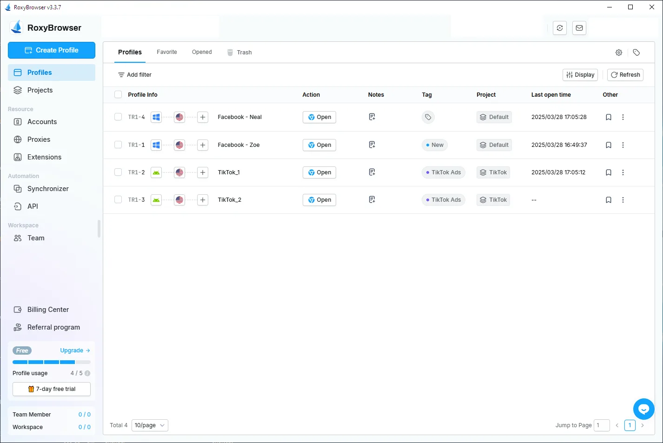
Task: Go to Proxies in sidebar
Action: (52, 139)
